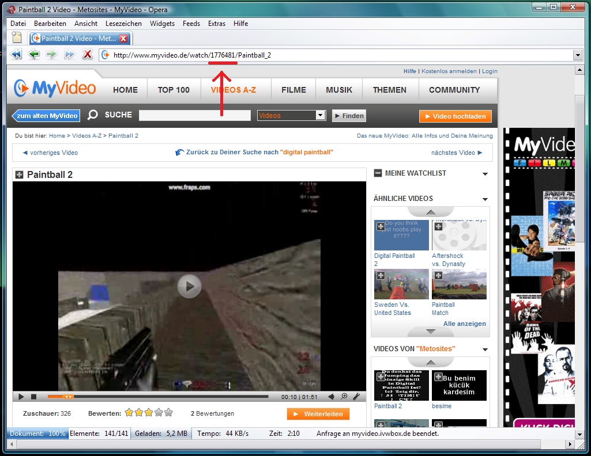Go back with the green back arrow
Screen dimensions: 591x456
click(34, 55)
